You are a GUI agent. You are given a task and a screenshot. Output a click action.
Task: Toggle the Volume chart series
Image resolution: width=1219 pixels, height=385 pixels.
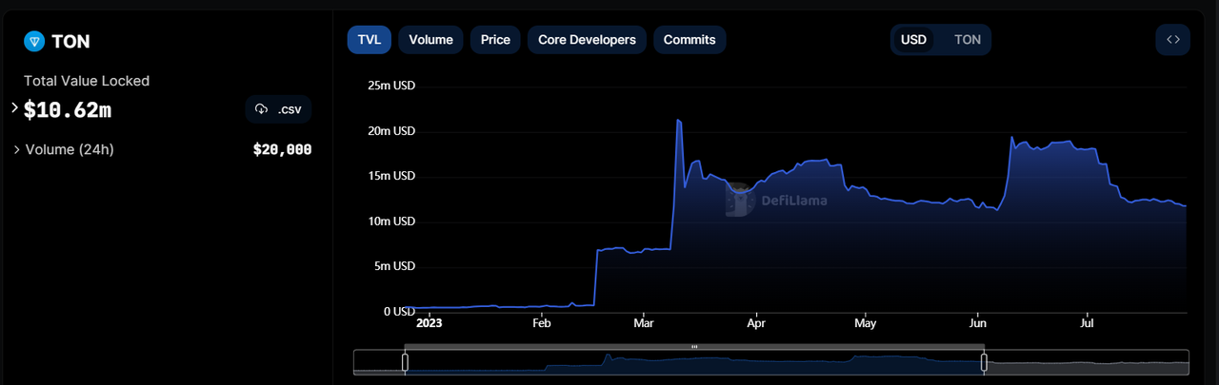point(430,40)
